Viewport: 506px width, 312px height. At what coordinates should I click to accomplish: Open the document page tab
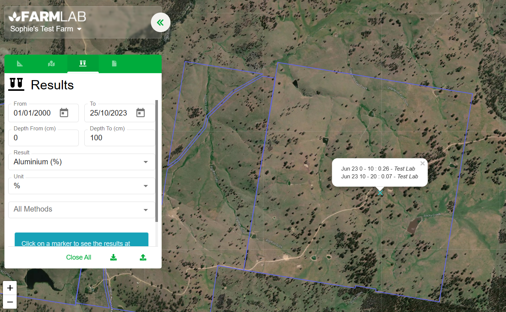click(114, 64)
